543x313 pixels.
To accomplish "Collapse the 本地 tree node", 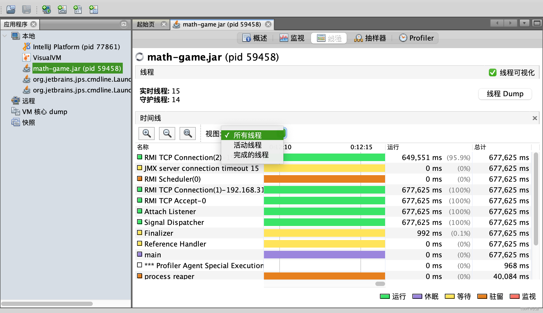I will pyautogui.click(x=5, y=36).
